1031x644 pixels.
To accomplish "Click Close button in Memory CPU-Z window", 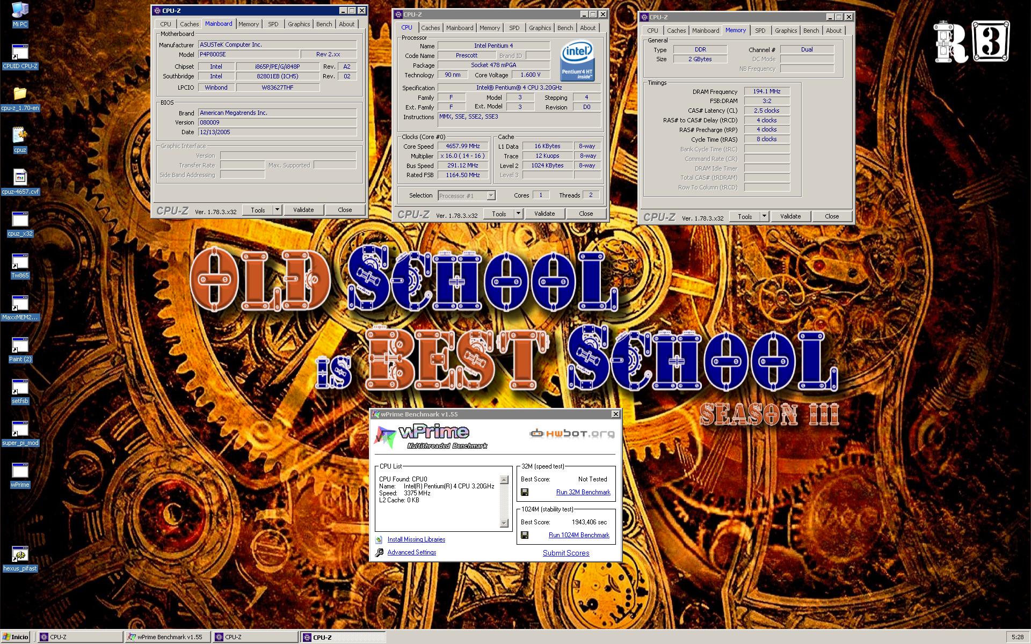I will (x=832, y=216).
